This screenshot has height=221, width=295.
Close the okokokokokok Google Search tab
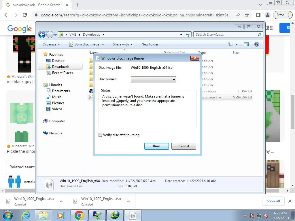67,5
